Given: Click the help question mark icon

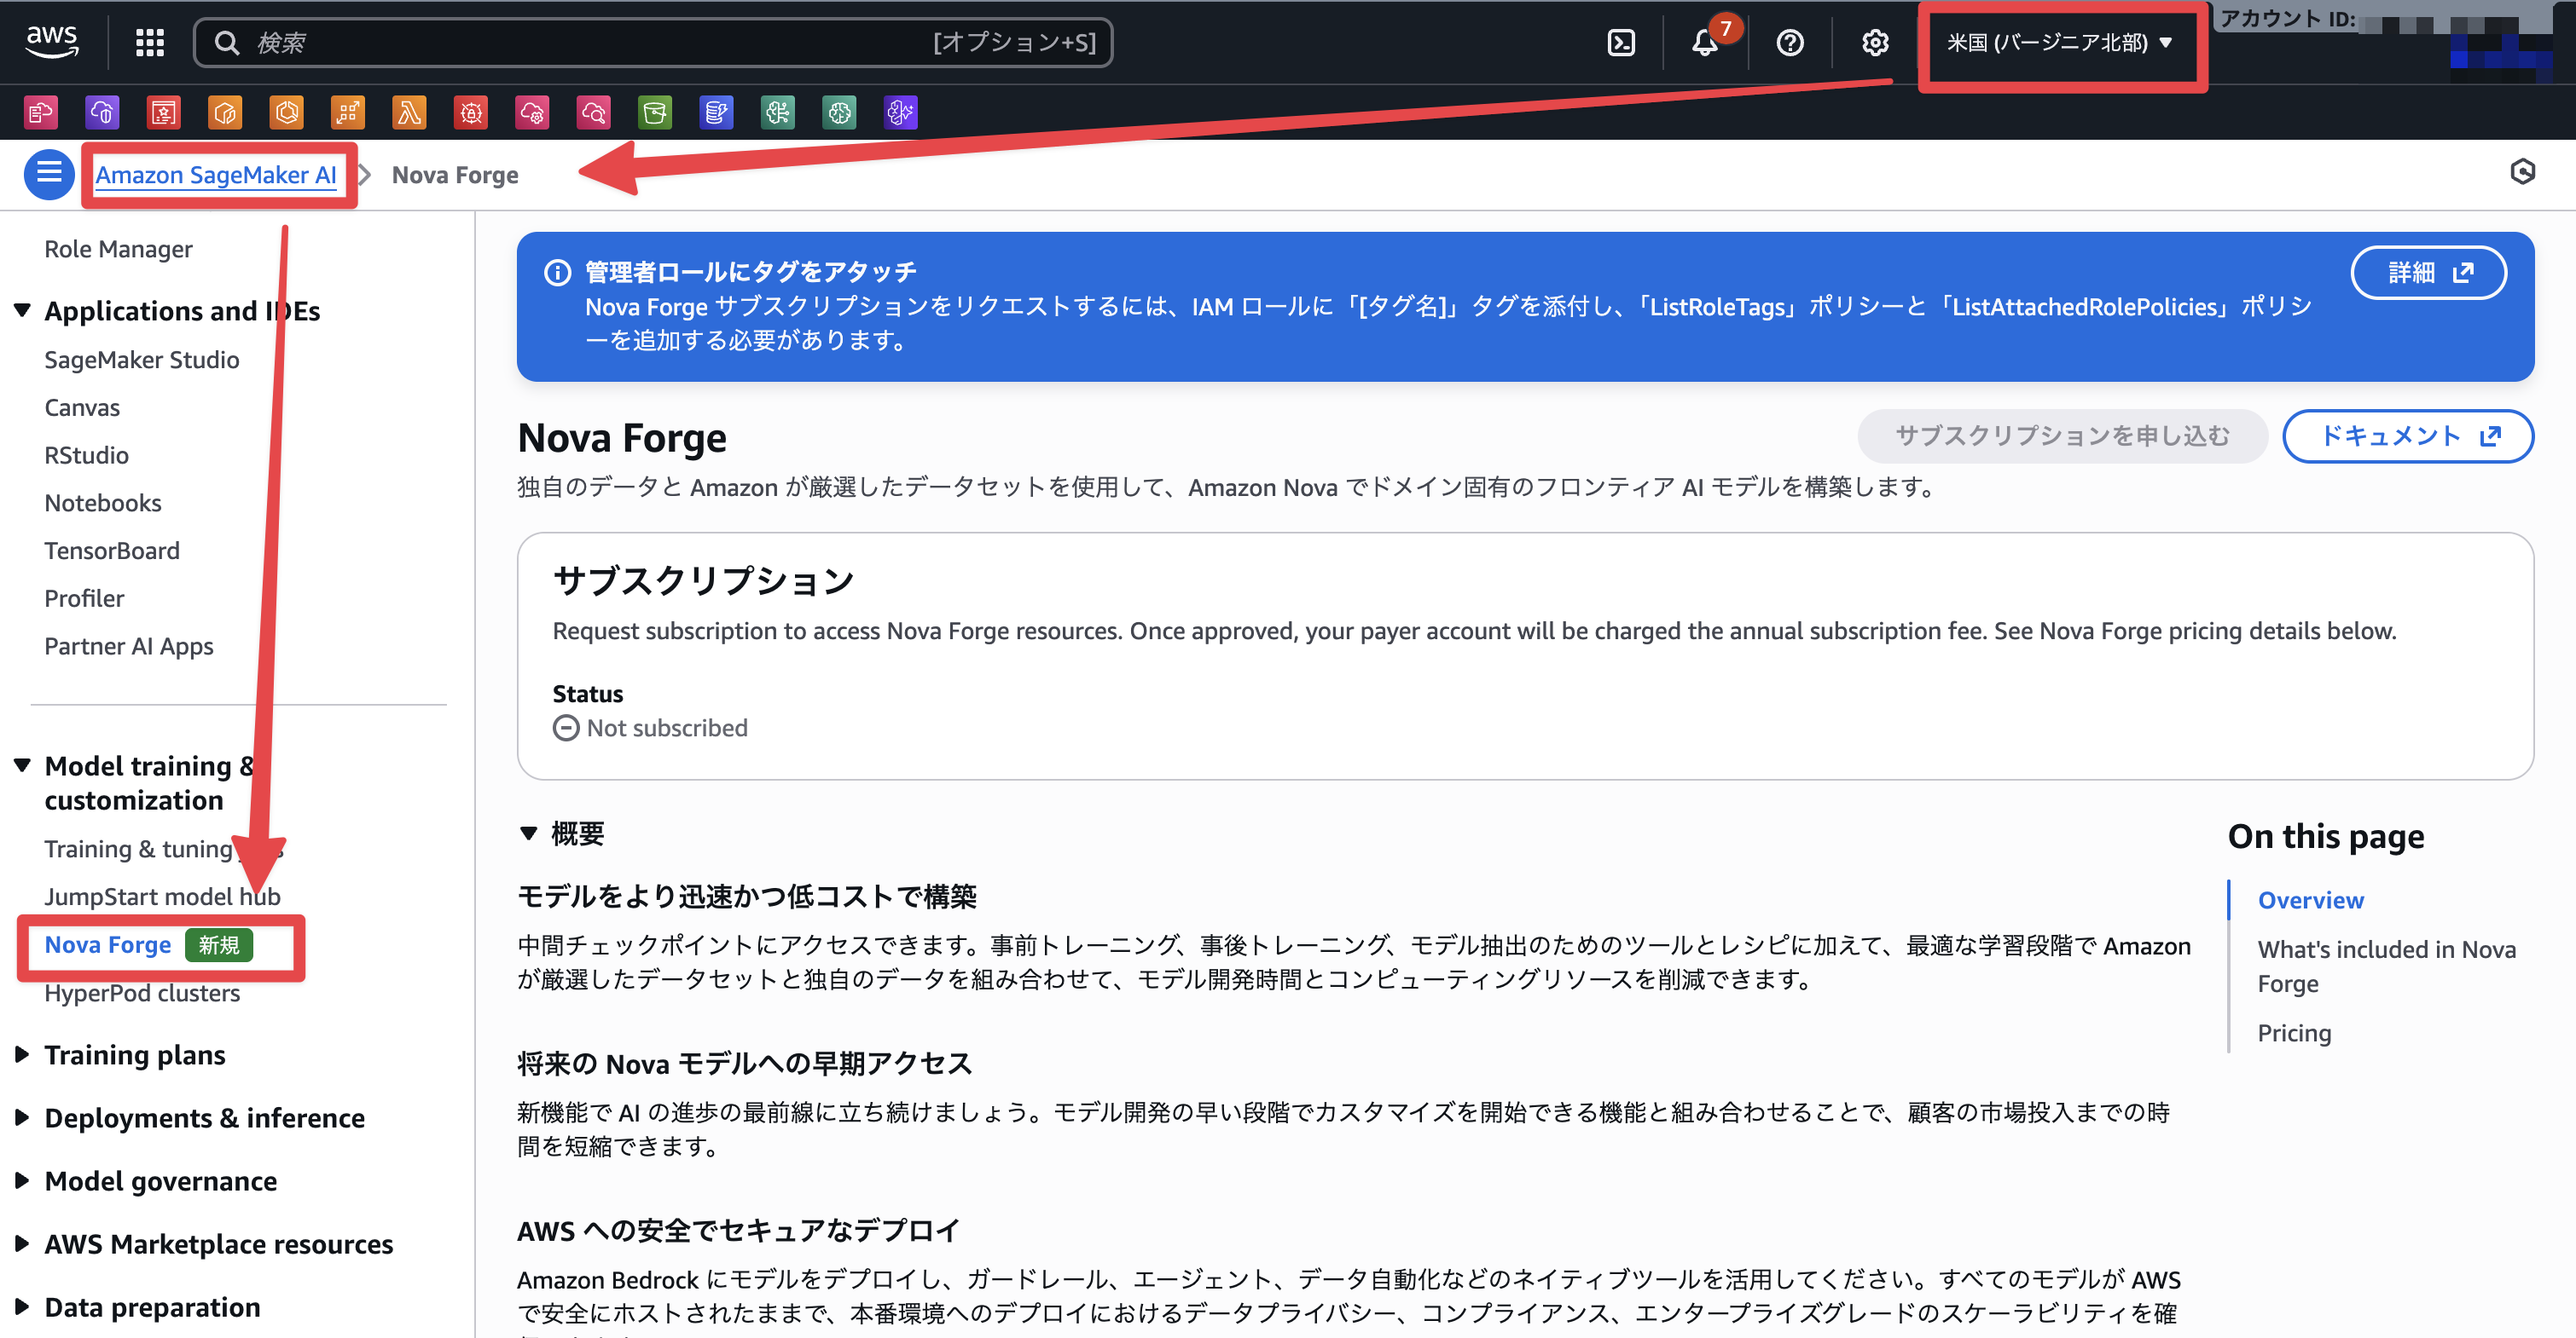Looking at the screenshot, I should [1789, 42].
